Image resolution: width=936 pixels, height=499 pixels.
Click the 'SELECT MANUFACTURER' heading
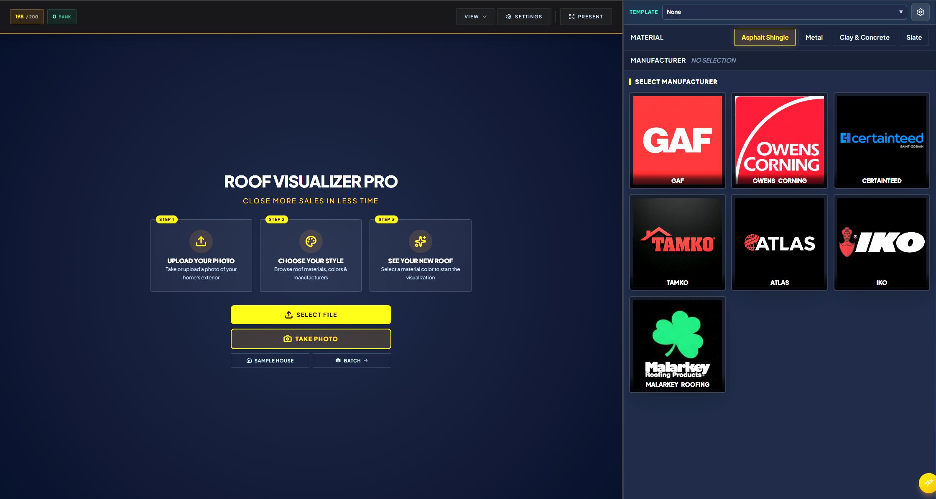676,82
